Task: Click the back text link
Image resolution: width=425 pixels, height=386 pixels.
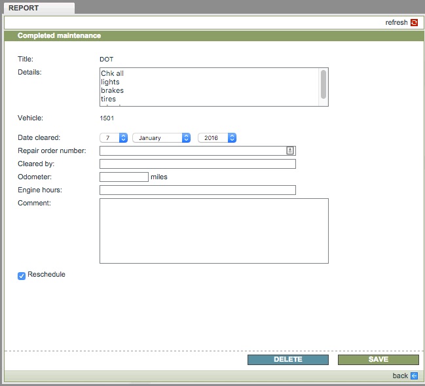Action: pos(399,376)
